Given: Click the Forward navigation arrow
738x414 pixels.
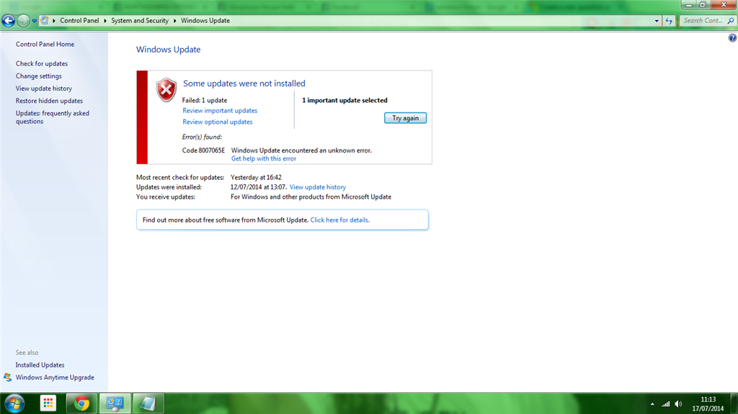Looking at the screenshot, I should [x=23, y=21].
